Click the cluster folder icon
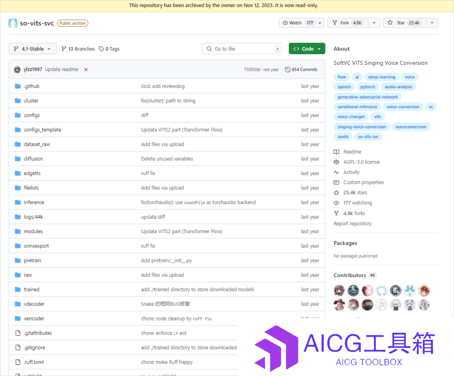This screenshot has height=376, width=454. [18, 101]
